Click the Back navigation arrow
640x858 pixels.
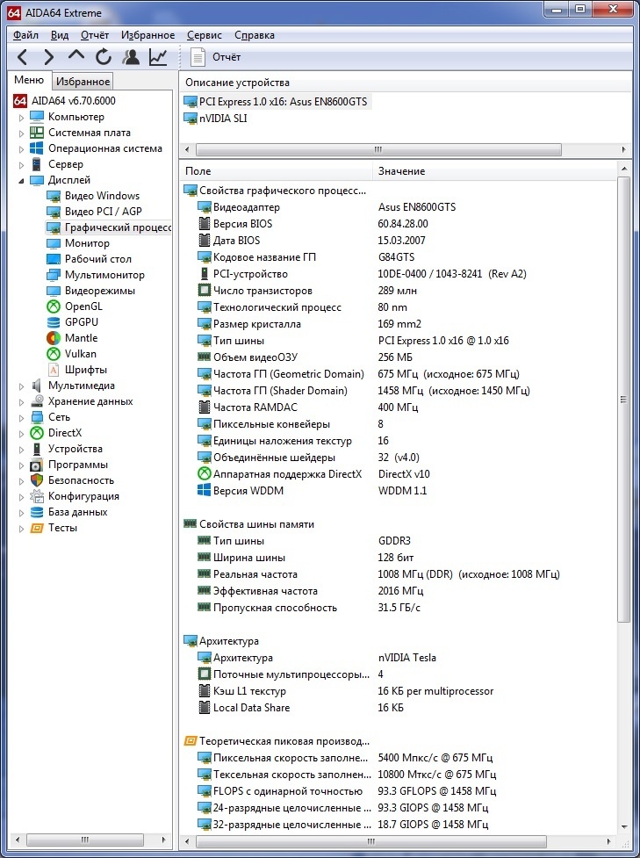point(23,58)
